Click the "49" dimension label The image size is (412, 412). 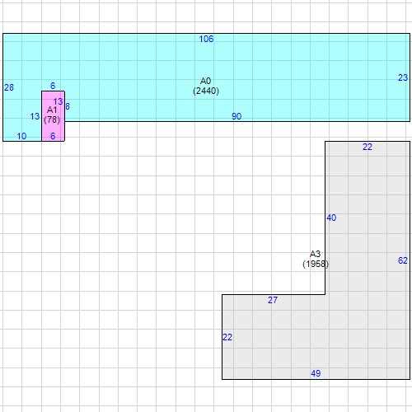coord(316,373)
